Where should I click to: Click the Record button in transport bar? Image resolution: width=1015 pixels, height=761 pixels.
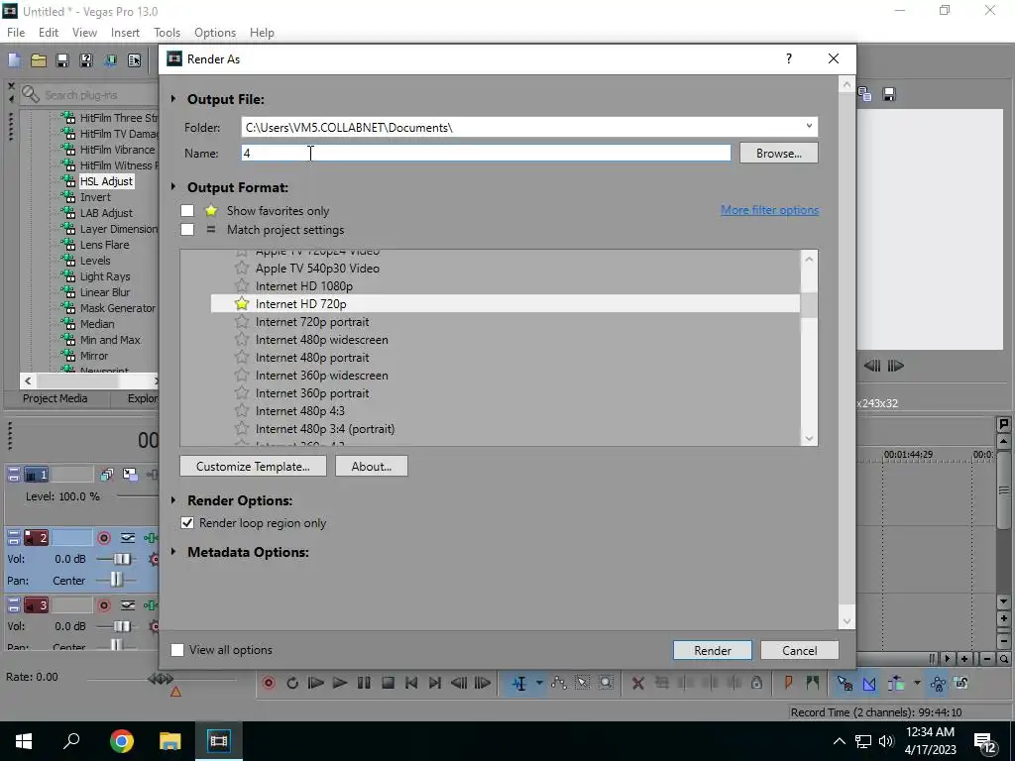tap(269, 683)
